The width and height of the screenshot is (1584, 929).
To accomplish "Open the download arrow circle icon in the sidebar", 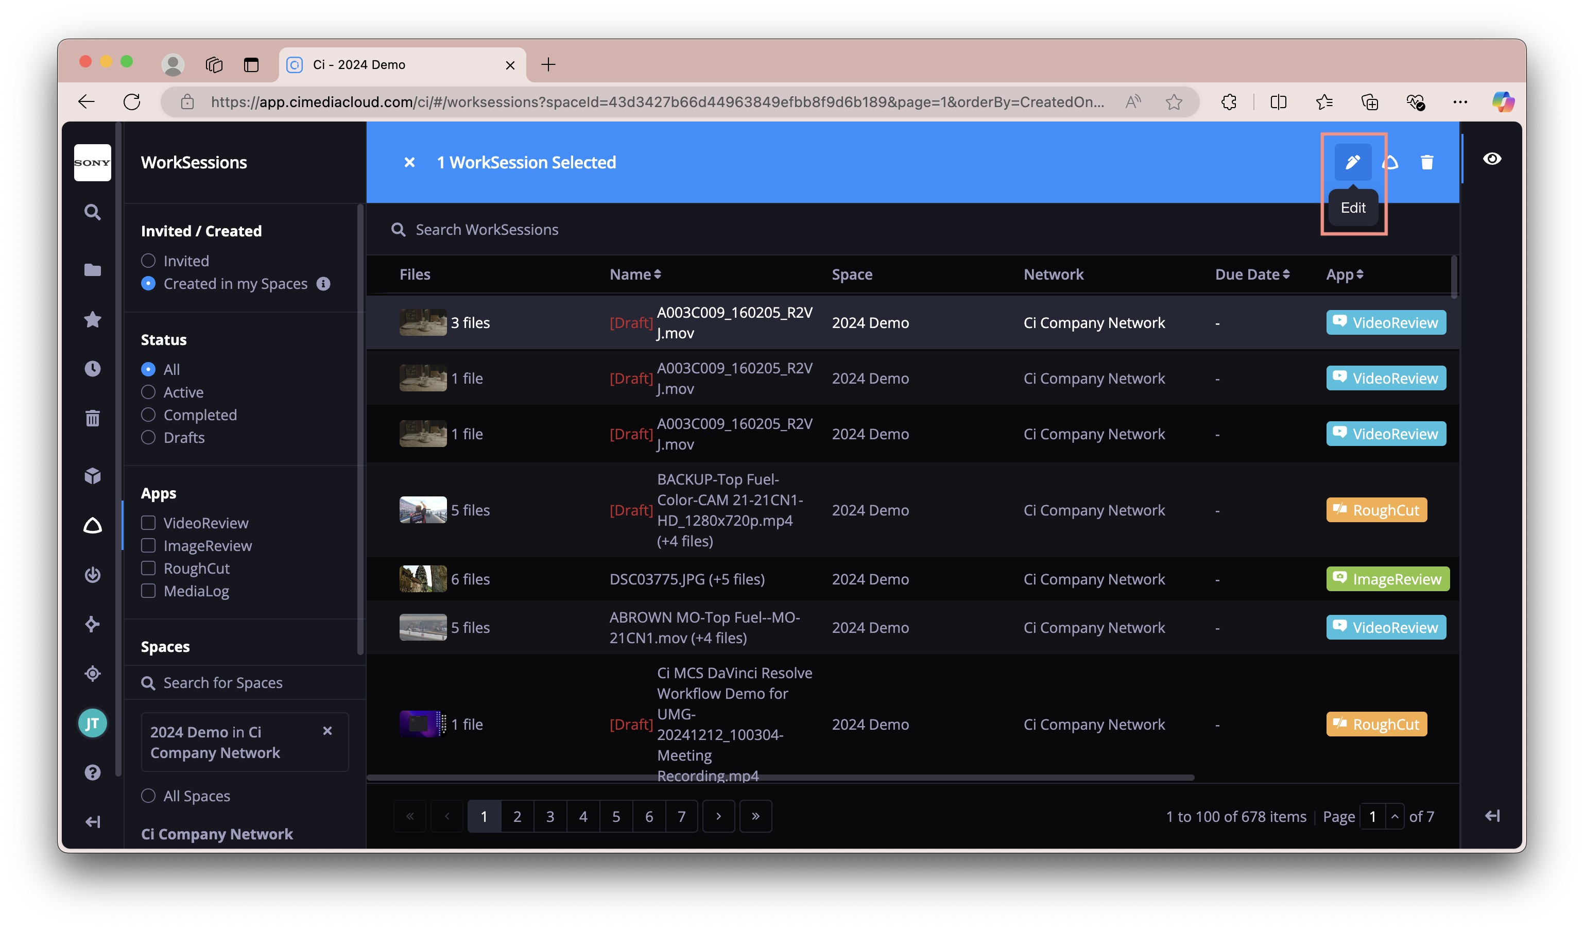I will tap(92, 575).
